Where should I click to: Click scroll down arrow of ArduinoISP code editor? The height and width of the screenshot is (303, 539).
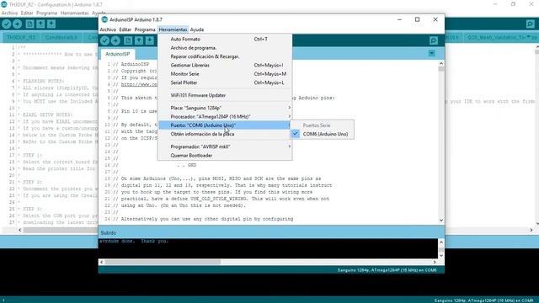point(441,221)
